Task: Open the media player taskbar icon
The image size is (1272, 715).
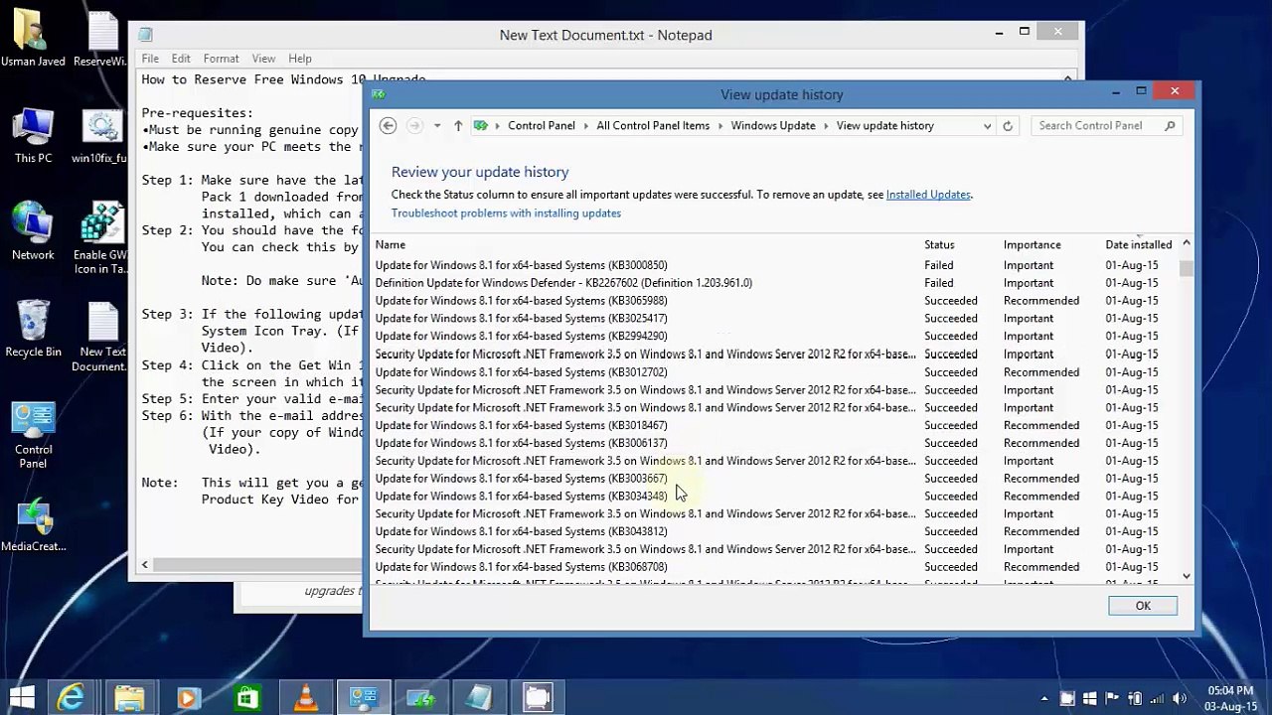Action: click(x=188, y=698)
